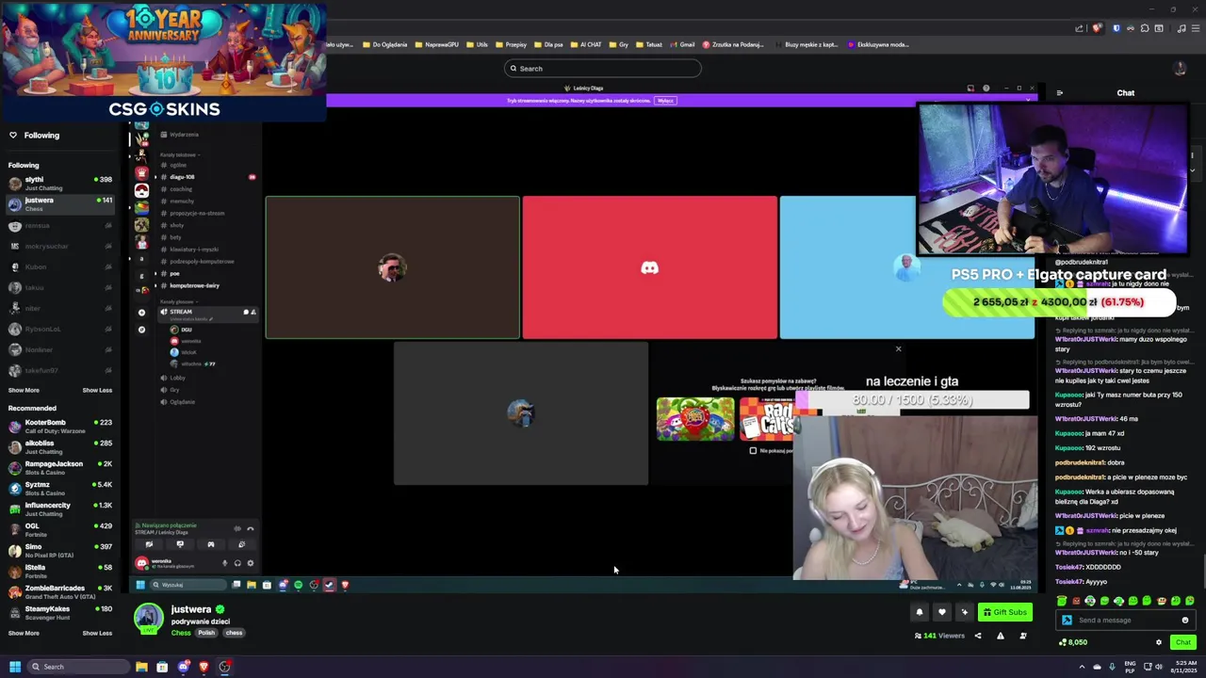Viewport: 1206px width, 678px height.
Task: Open Windows Start menu
Action: (x=15, y=667)
